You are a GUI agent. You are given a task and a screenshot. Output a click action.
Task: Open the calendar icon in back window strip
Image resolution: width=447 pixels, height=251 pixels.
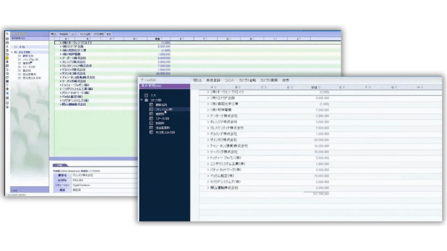[7, 43]
